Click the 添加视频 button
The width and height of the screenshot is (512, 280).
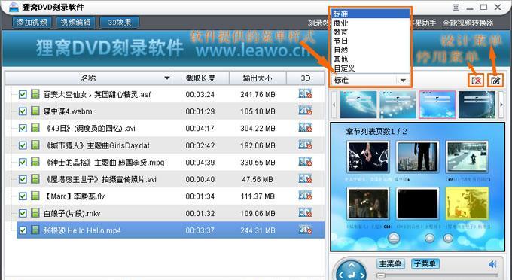click(32, 22)
